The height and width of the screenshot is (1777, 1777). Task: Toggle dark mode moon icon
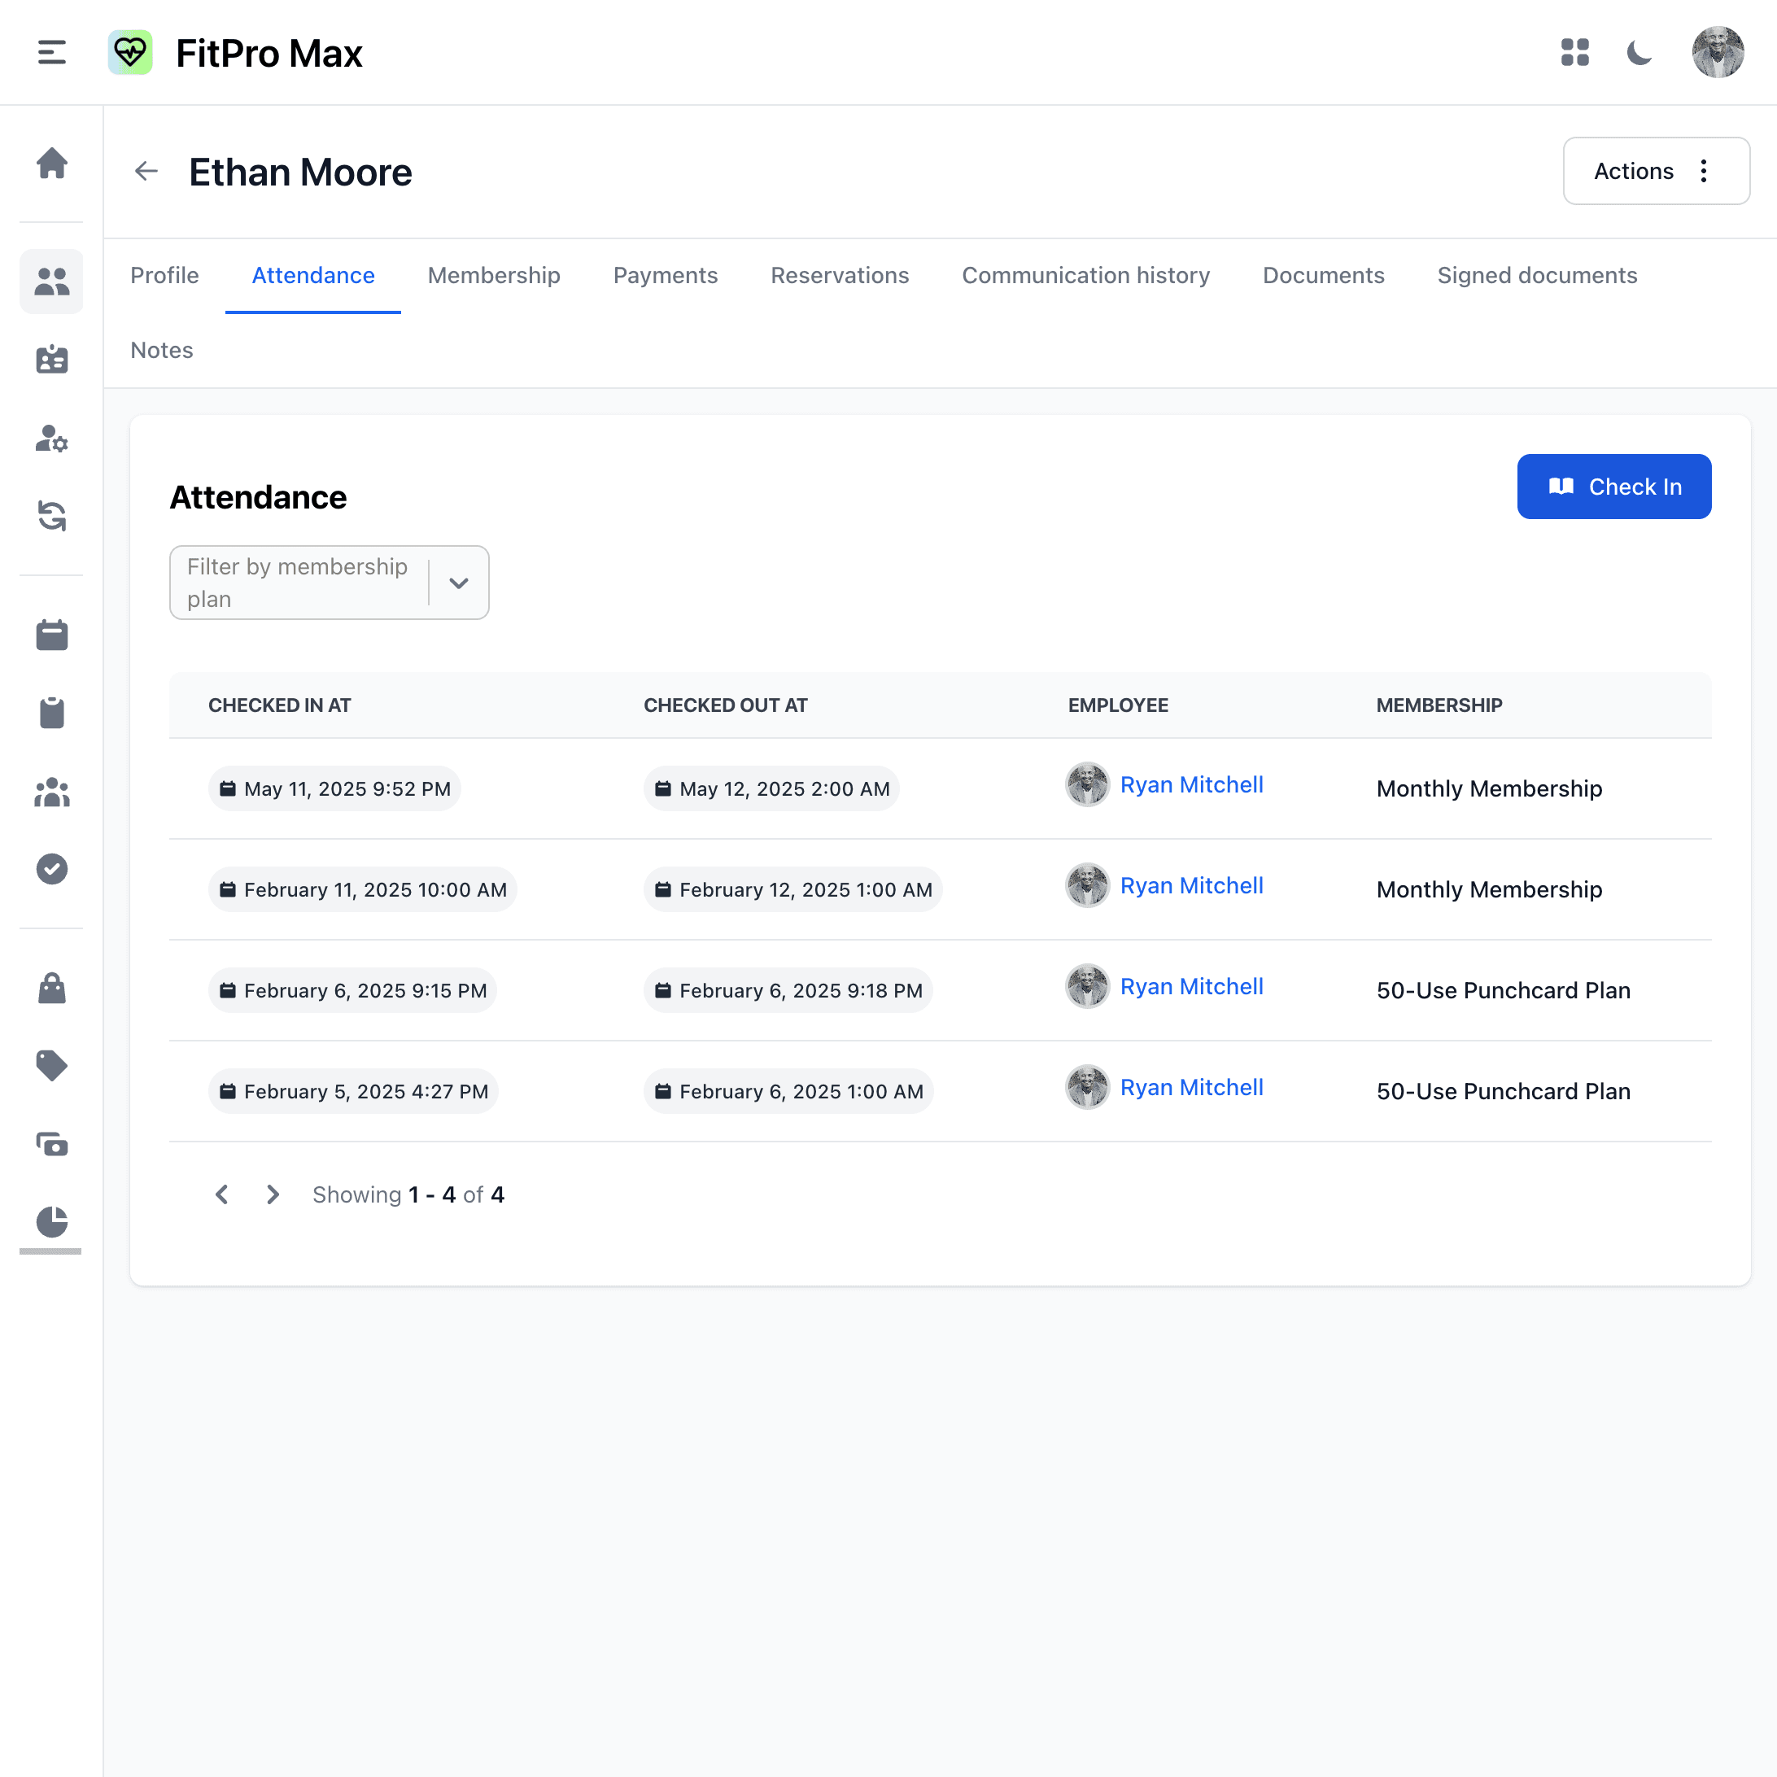tap(1639, 52)
